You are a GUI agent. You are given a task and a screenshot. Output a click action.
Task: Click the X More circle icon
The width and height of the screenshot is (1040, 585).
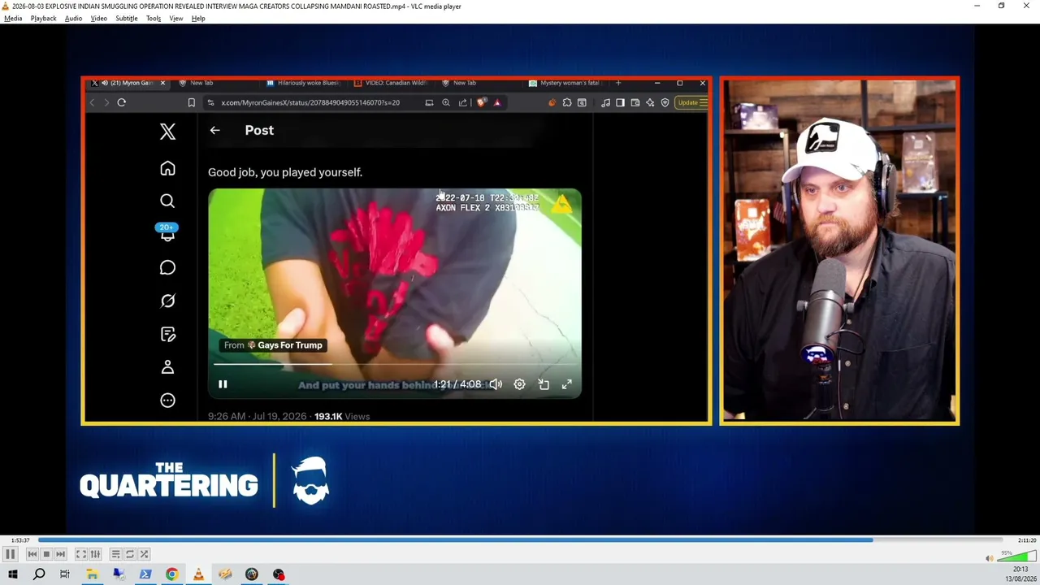(167, 400)
